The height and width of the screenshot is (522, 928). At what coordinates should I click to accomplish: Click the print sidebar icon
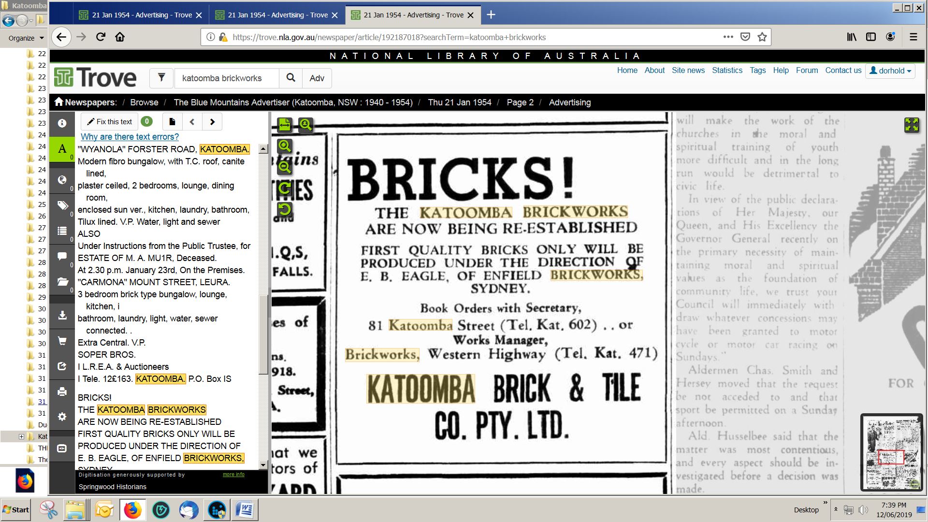[x=62, y=391]
